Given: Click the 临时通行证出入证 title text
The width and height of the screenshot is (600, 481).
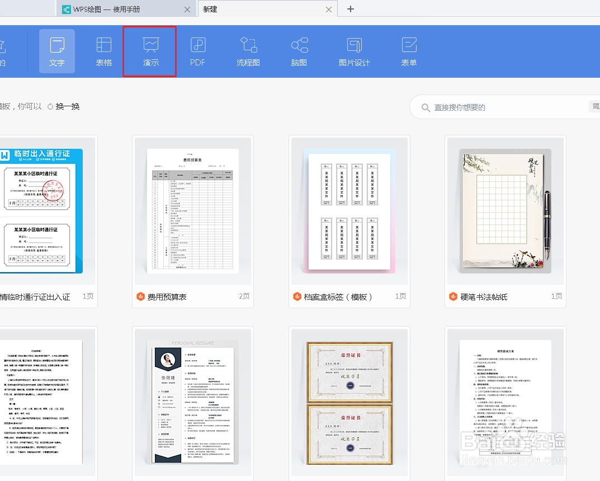Looking at the screenshot, I should click(x=35, y=297).
